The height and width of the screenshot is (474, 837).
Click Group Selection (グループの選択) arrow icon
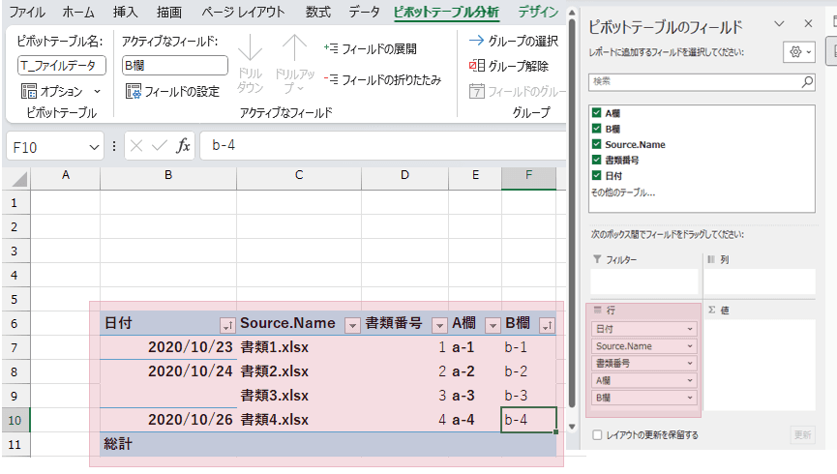coord(476,41)
